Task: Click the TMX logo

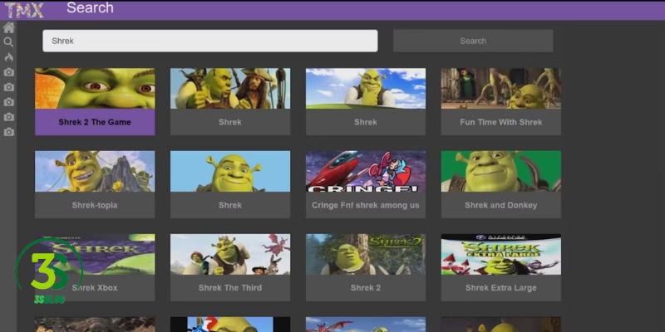Action: click(25, 9)
